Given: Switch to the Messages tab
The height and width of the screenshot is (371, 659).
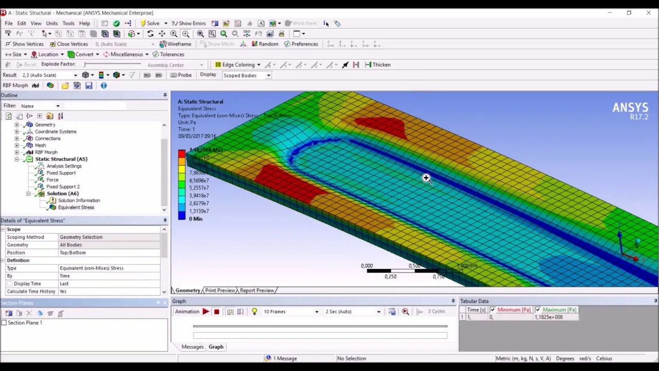Looking at the screenshot, I should point(192,347).
